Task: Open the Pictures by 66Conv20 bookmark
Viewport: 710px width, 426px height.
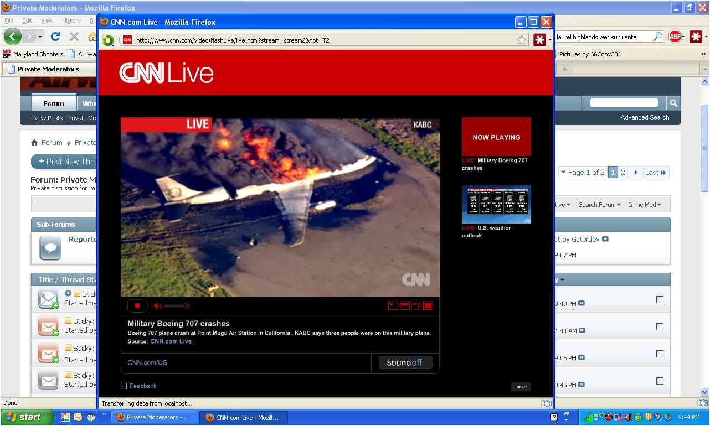Action: pos(590,54)
